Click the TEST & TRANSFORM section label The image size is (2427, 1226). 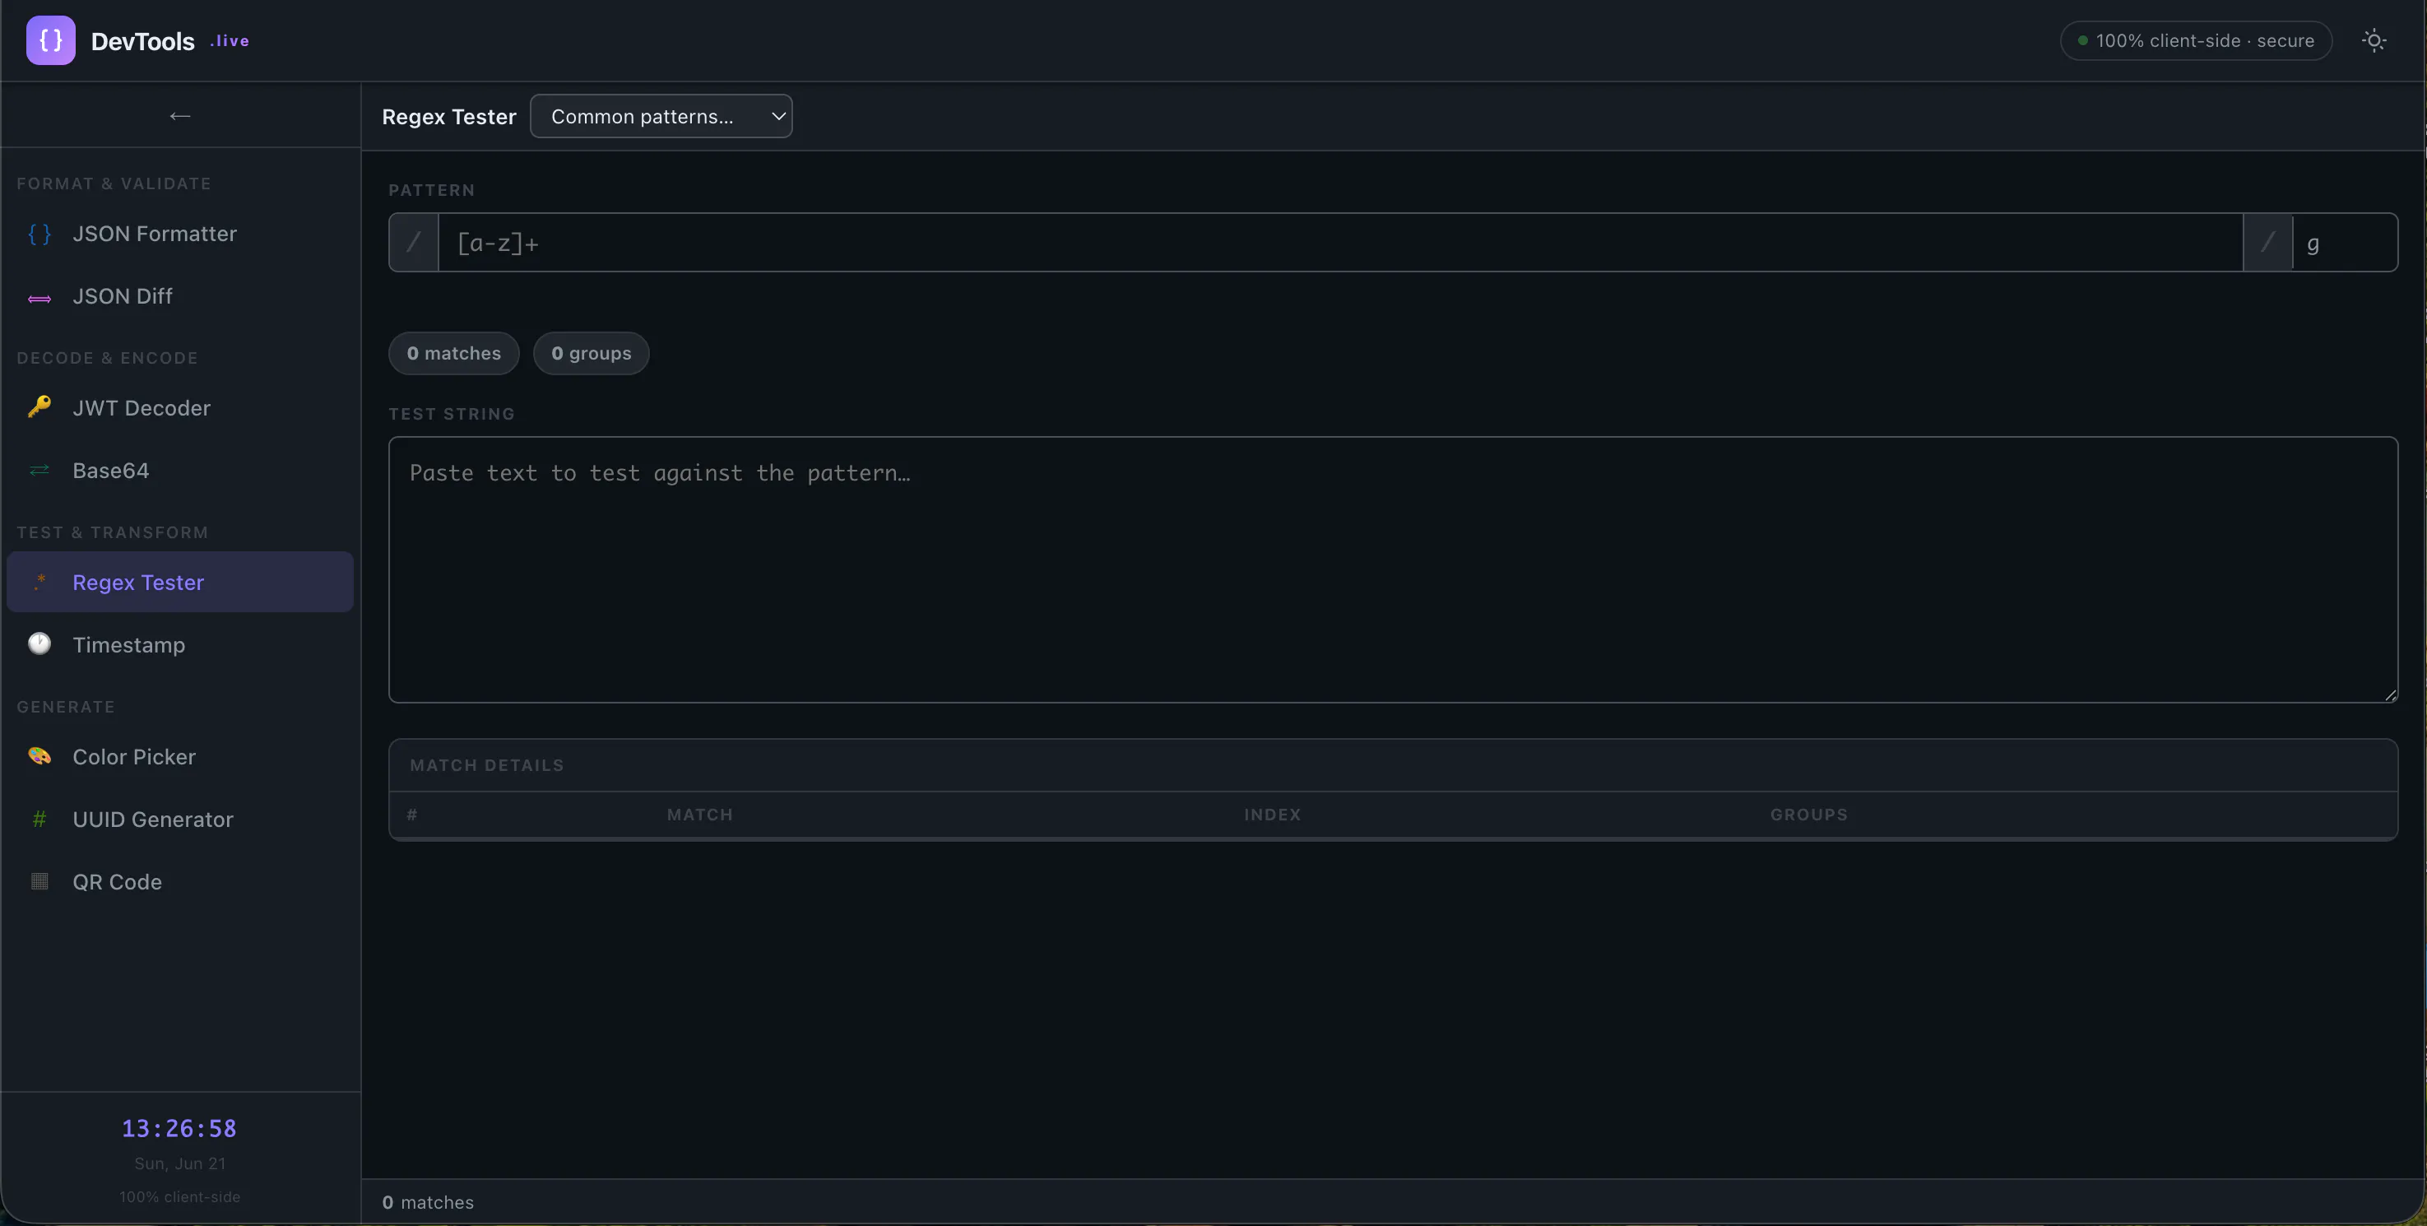click(112, 532)
